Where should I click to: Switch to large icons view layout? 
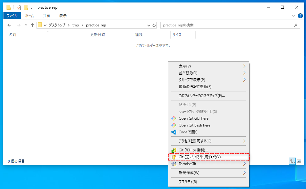(299, 161)
